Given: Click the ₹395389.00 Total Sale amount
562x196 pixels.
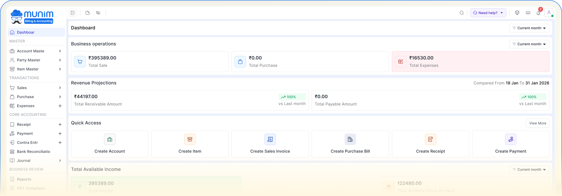Looking at the screenshot, I should 102,58.
